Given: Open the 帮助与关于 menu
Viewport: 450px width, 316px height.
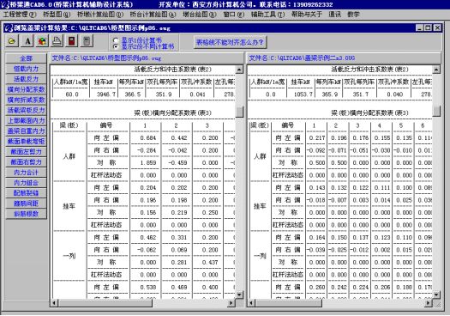Looking at the screenshot, I should [x=307, y=14].
